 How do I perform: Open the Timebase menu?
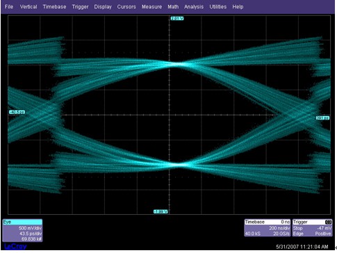pyautogui.click(x=54, y=7)
